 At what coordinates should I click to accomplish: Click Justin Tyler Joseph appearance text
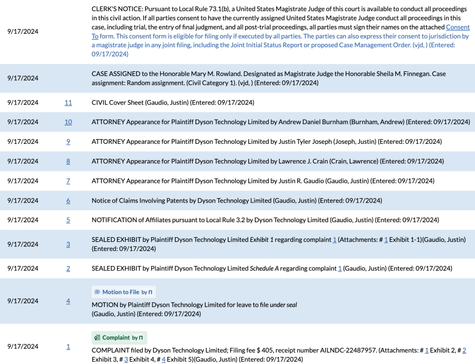266,141
